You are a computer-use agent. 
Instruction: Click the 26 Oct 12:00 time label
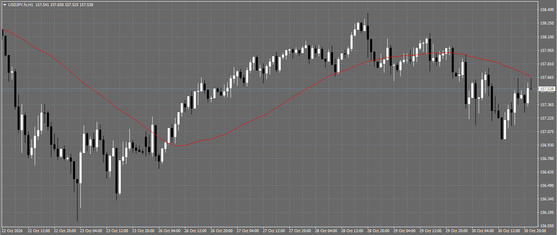coord(195,231)
